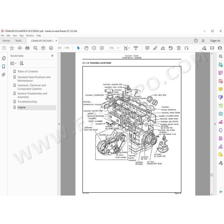
Task: Close the CRAWLER EXCAVAT... document tab
Action: [x=56, y=41]
